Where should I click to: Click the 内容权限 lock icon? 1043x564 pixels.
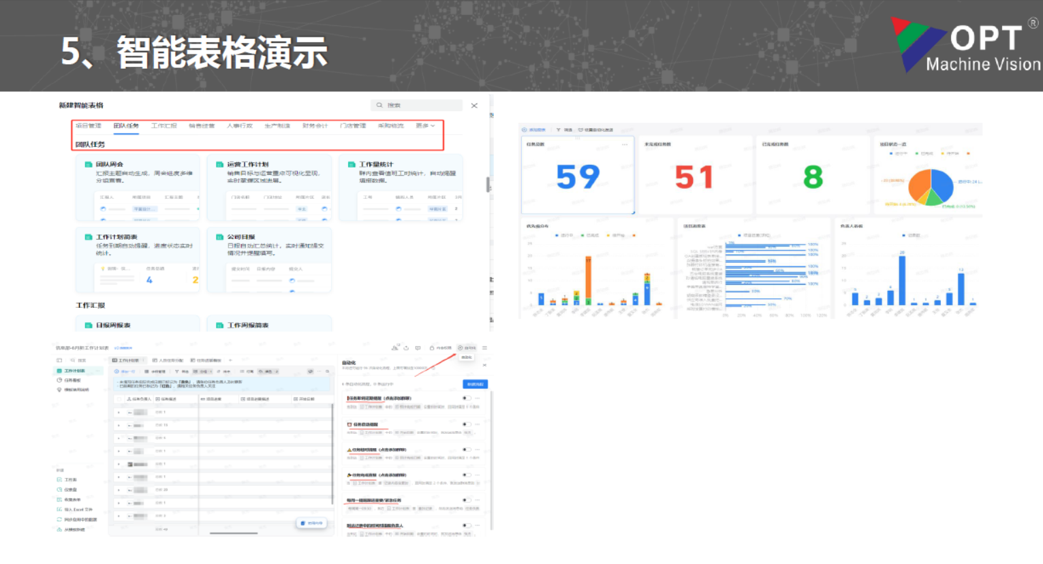tap(432, 348)
